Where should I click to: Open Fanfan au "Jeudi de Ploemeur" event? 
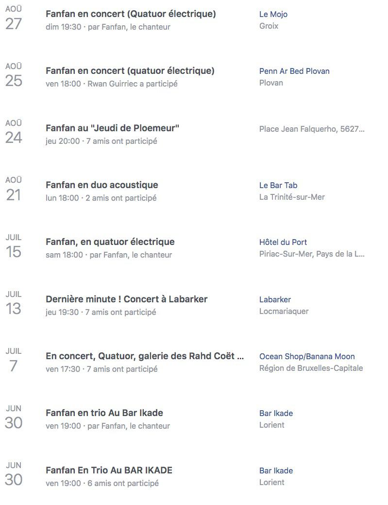pyautogui.click(x=112, y=128)
